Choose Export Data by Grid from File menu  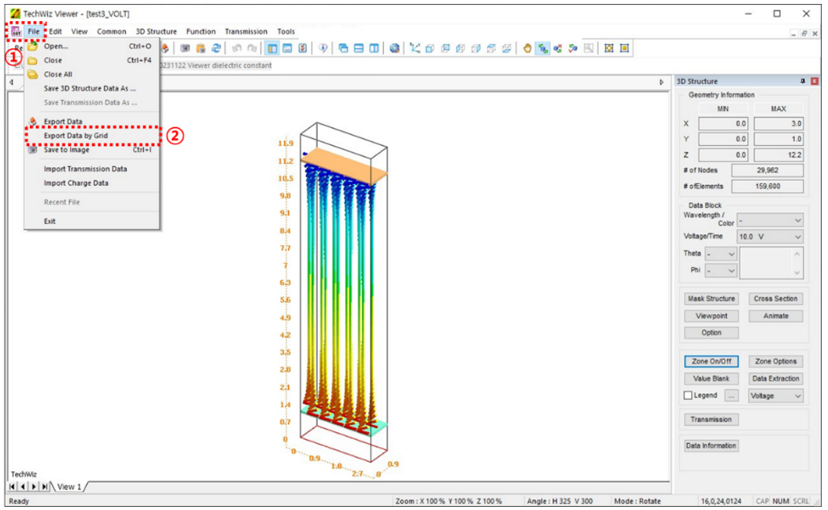(x=76, y=135)
